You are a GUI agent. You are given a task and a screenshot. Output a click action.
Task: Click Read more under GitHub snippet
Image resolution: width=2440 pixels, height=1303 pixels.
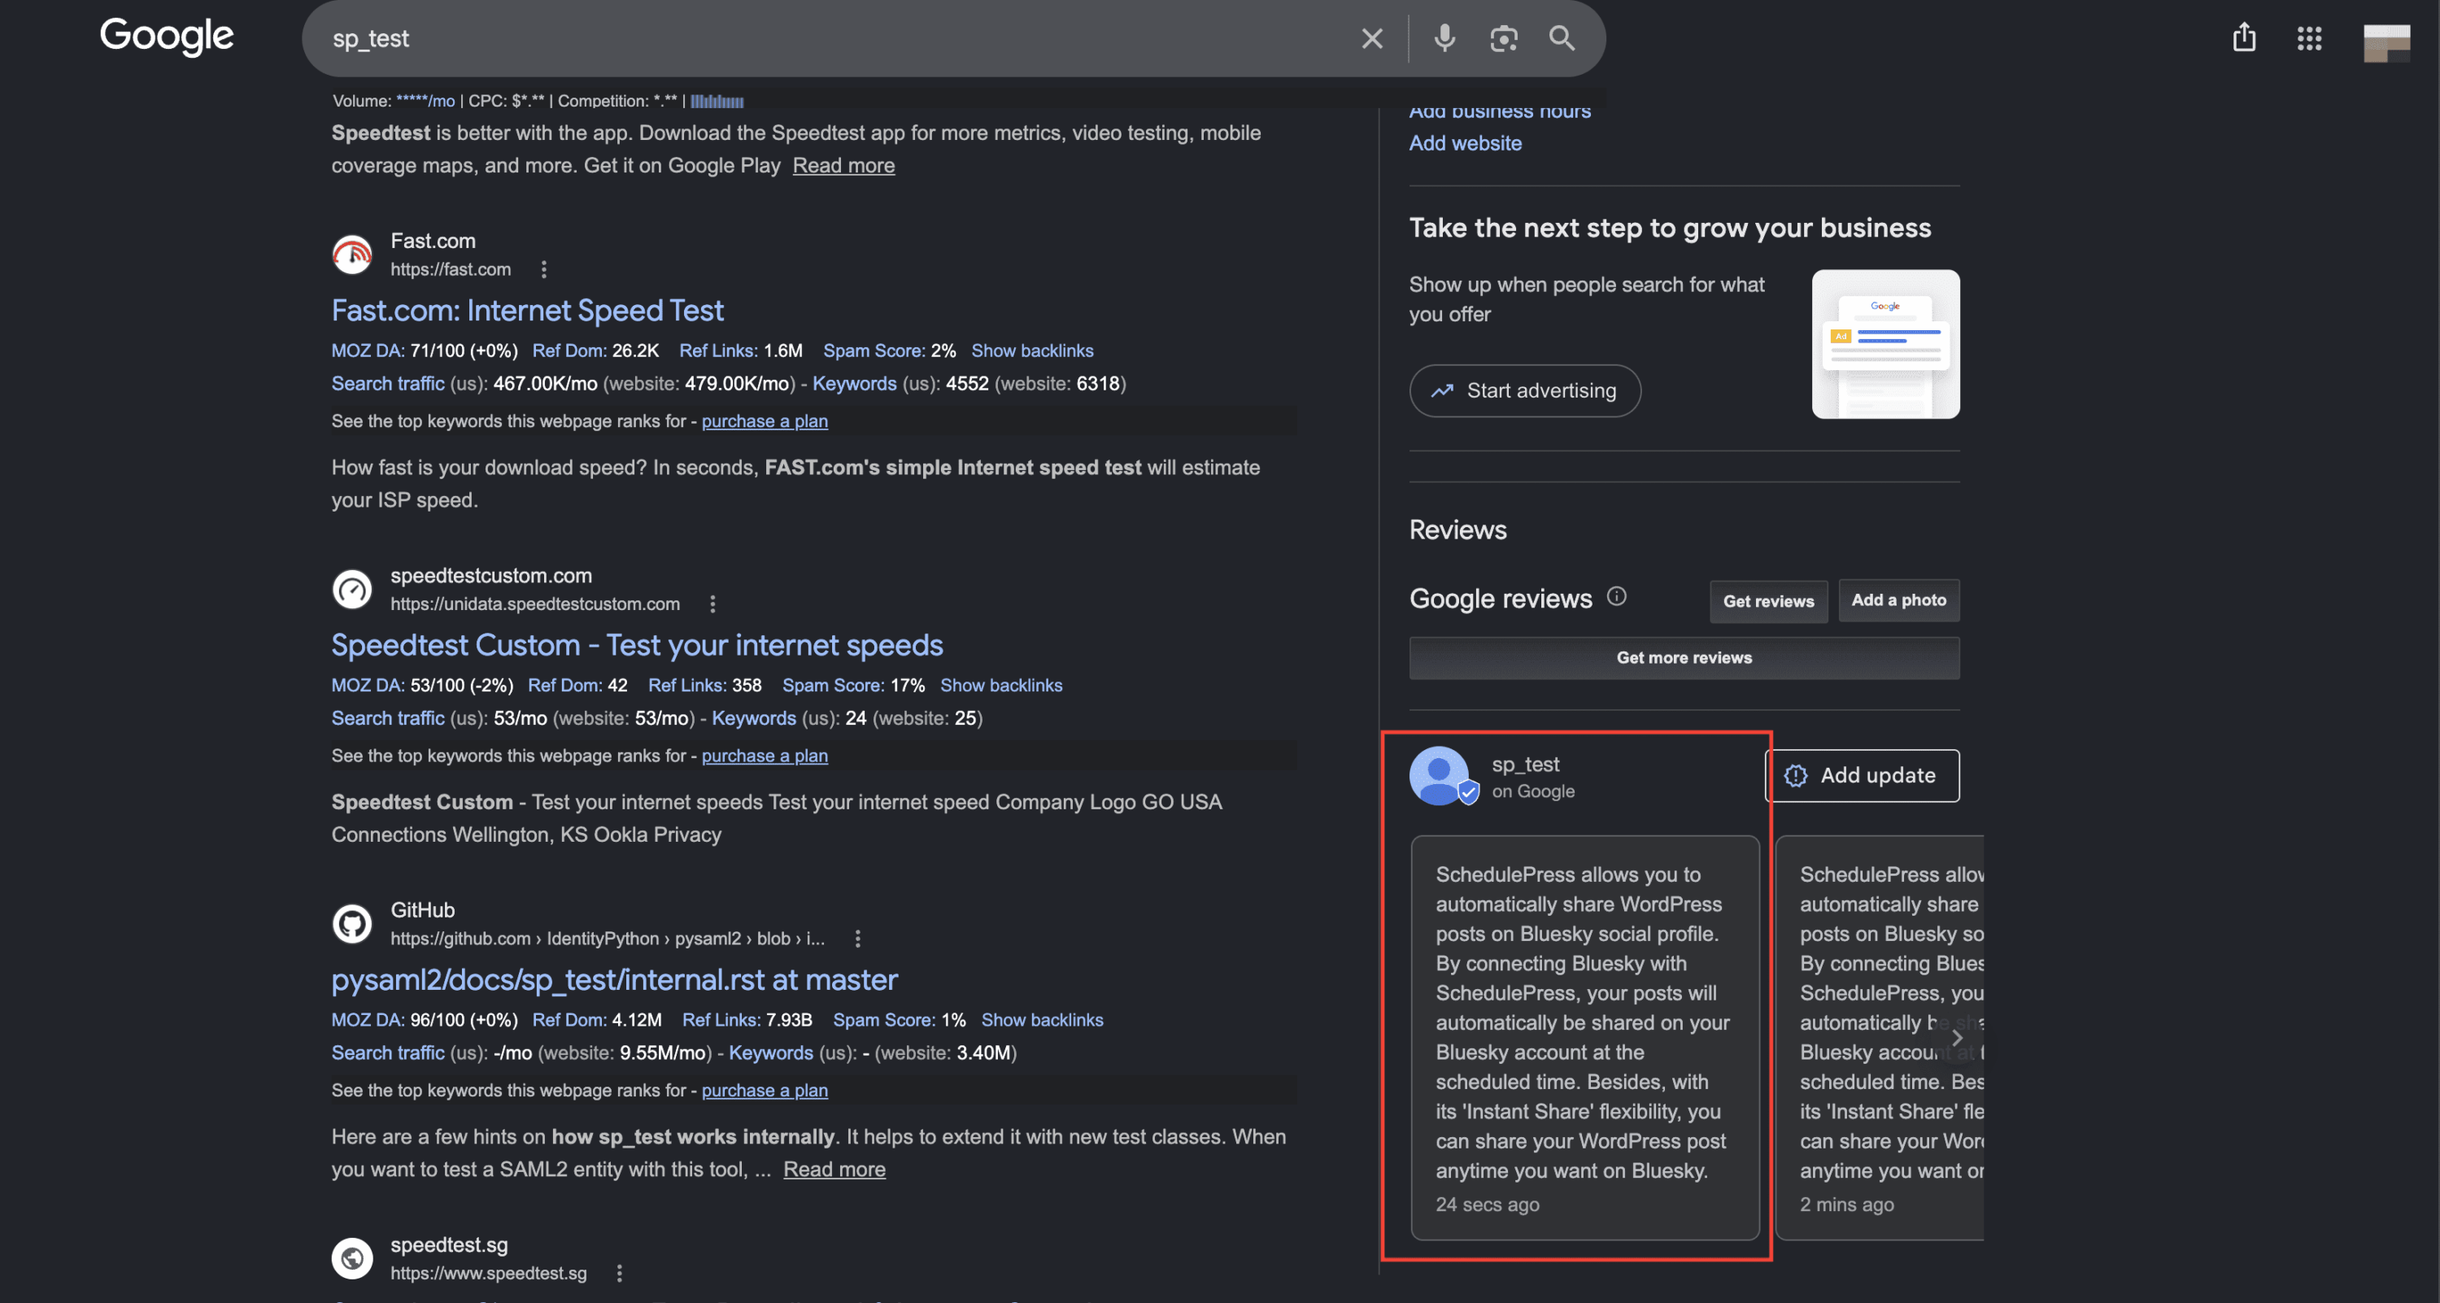[x=834, y=1170]
